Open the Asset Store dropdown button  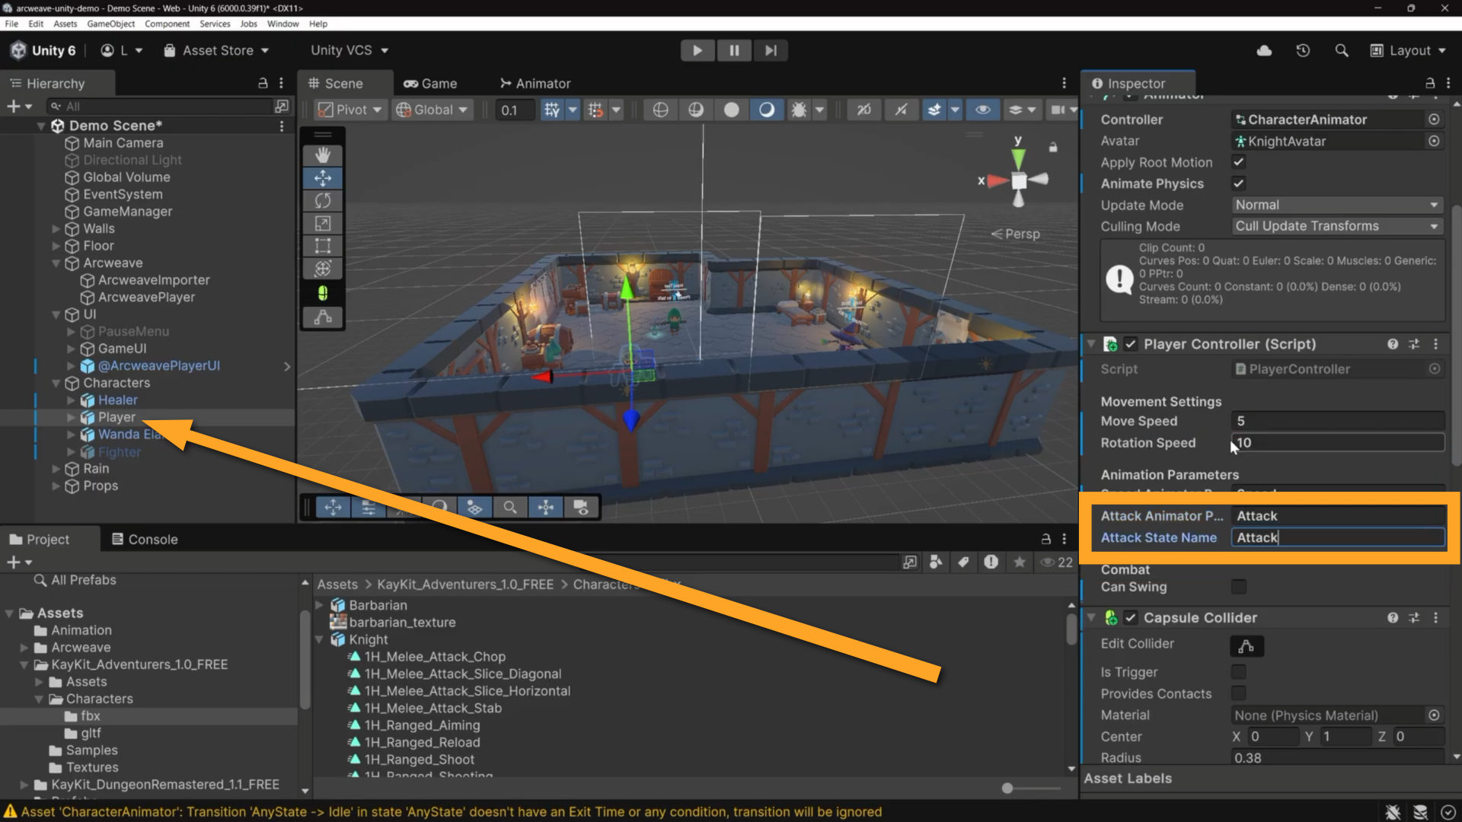click(x=218, y=50)
